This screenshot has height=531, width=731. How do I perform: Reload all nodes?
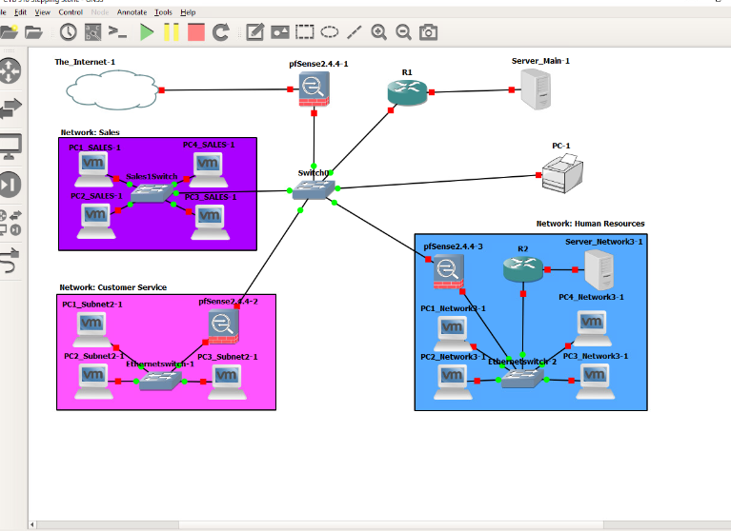[221, 32]
